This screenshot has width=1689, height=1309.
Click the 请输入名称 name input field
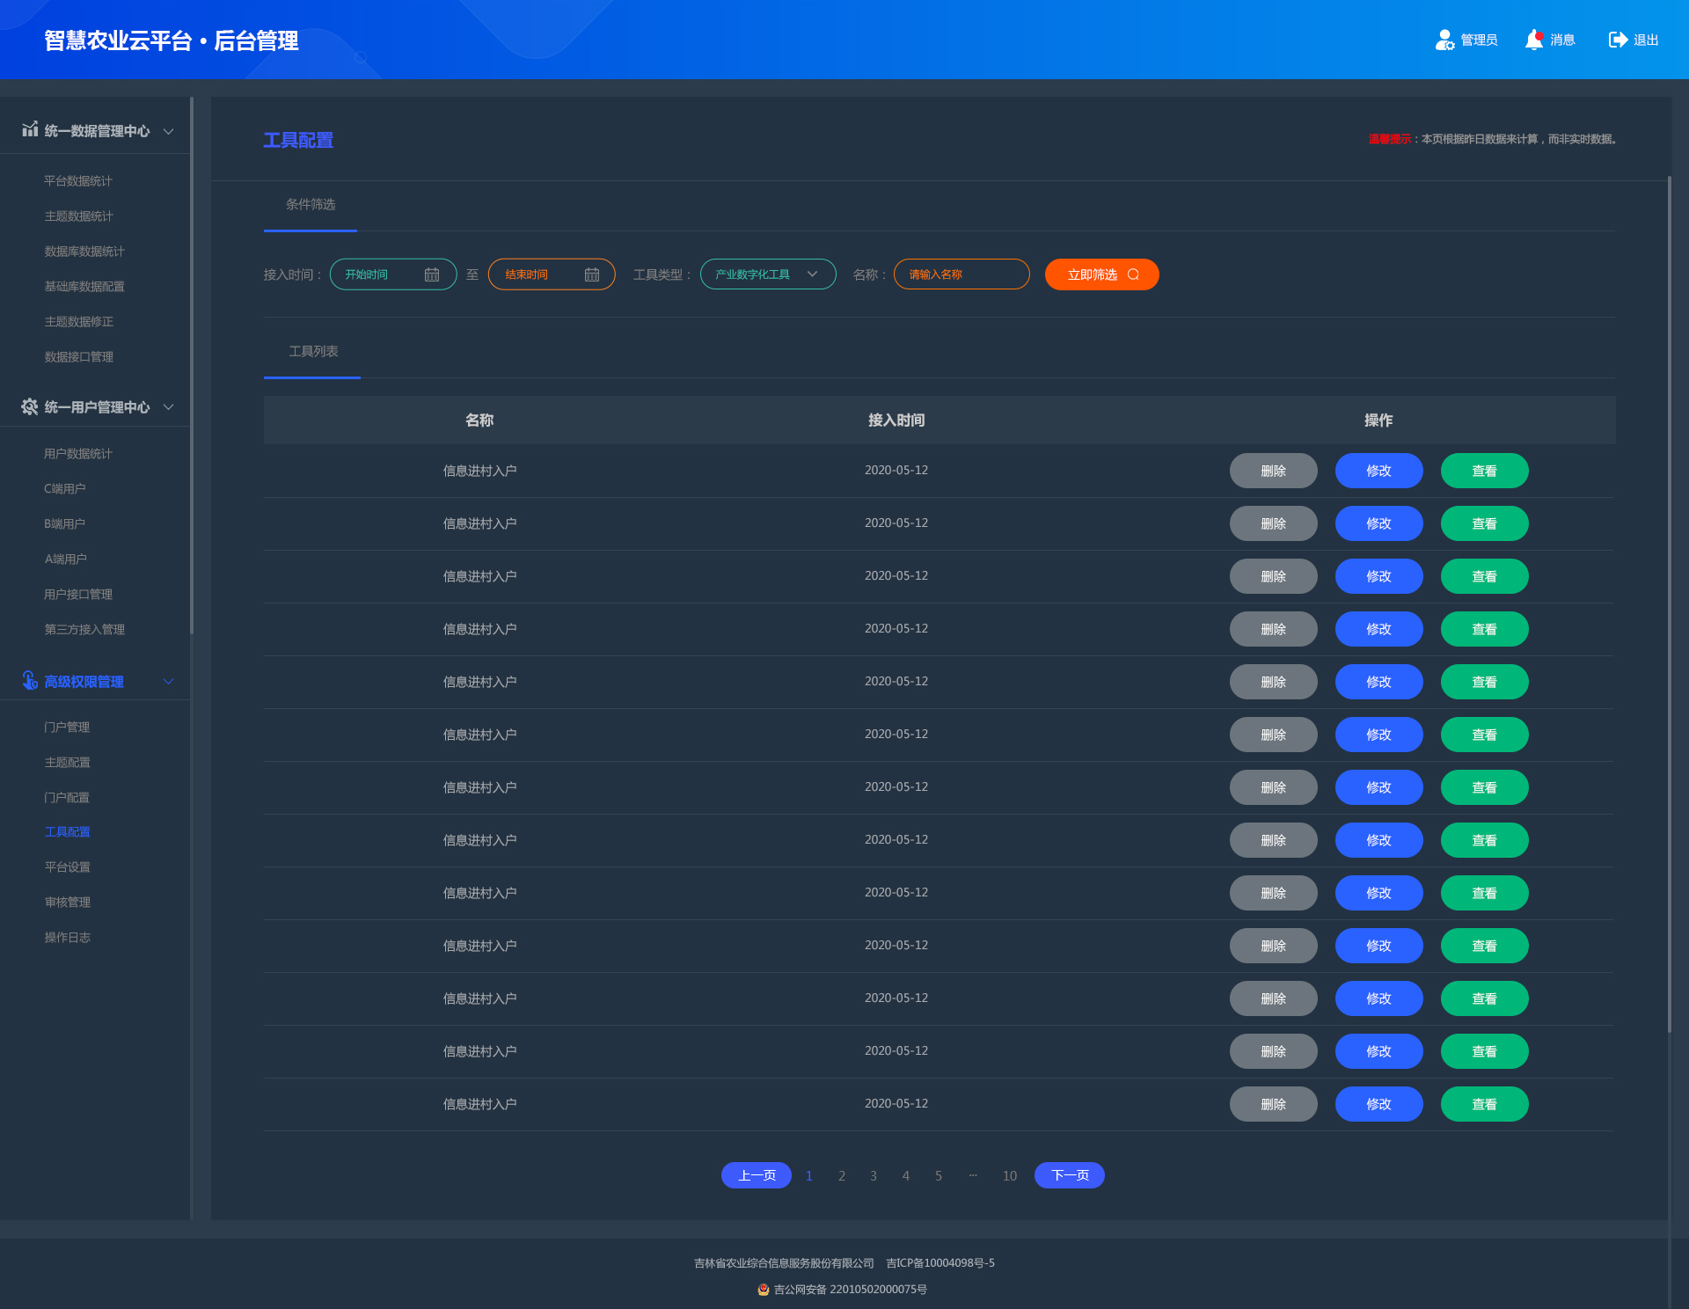coord(961,274)
